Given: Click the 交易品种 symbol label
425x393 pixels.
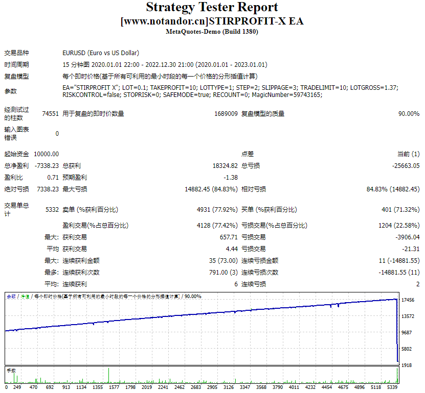Looking at the screenshot, I should (x=16, y=53).
